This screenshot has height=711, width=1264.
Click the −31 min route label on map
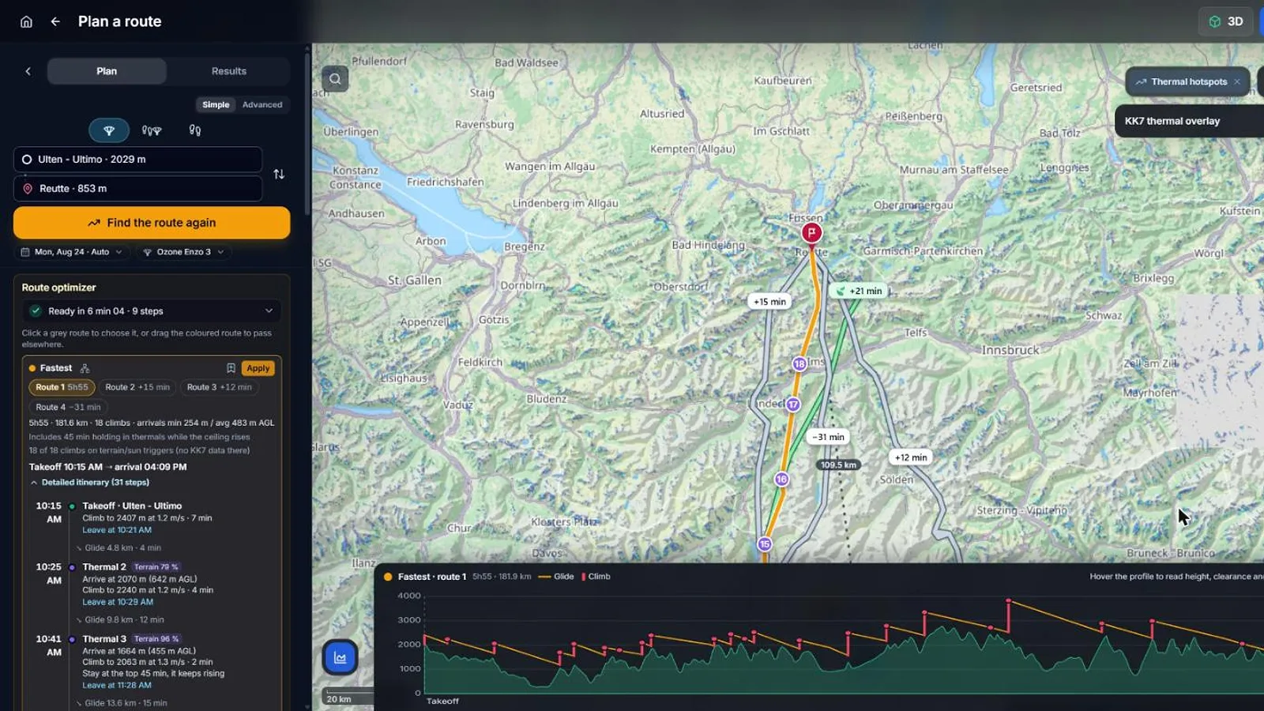pos(829,437)
